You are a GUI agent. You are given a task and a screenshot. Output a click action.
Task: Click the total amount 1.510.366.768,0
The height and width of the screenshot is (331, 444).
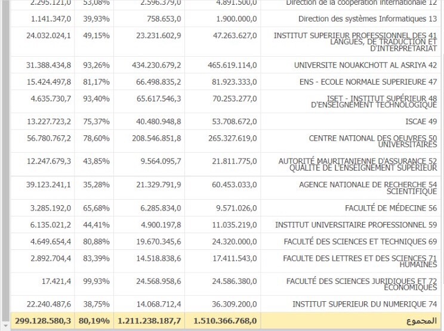225,321
